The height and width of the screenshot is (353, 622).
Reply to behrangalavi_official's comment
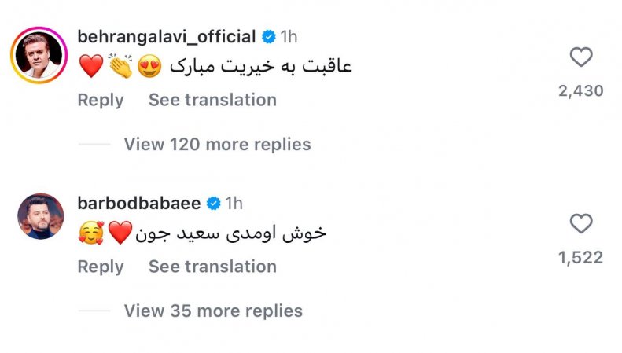coord(100,100)
